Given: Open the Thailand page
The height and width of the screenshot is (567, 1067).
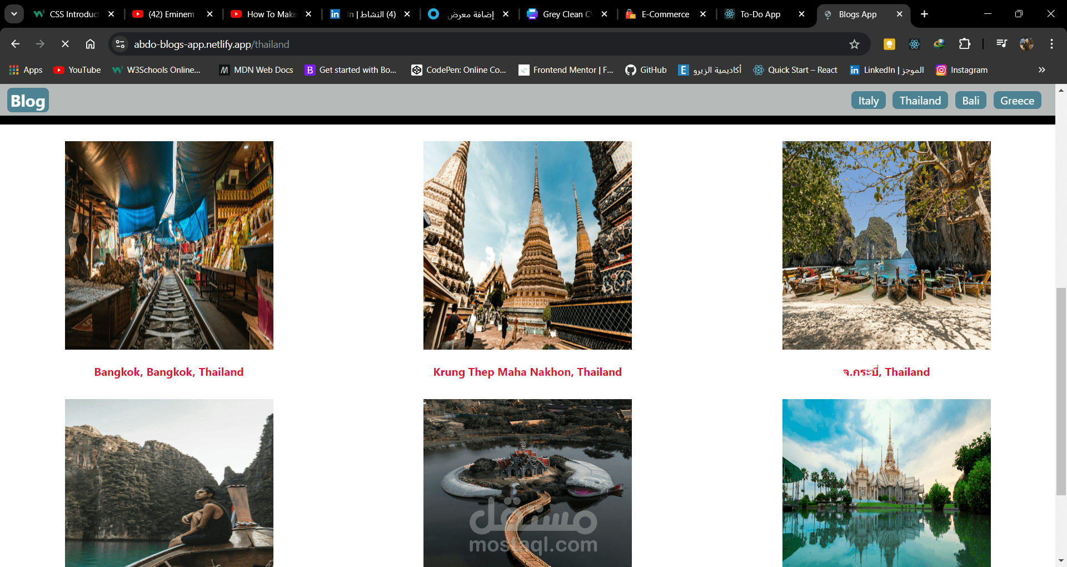Looking at the screenshot, I should point(920,101).
